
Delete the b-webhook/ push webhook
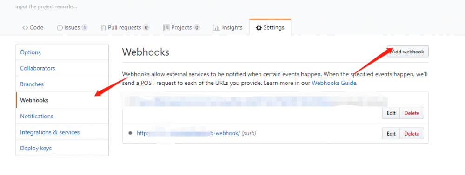tap(412, 134)
